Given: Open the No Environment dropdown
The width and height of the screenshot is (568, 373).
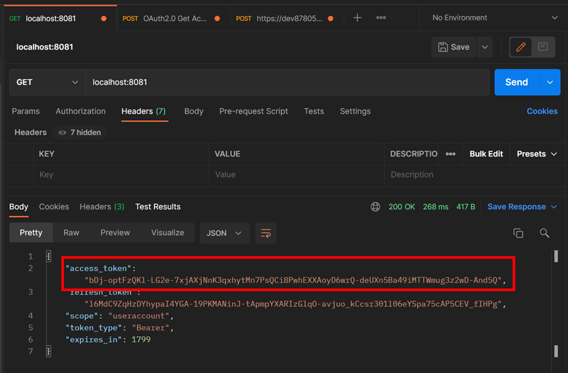Looking at the screenshot, I should pyautogui.click(x=494, y=18).
